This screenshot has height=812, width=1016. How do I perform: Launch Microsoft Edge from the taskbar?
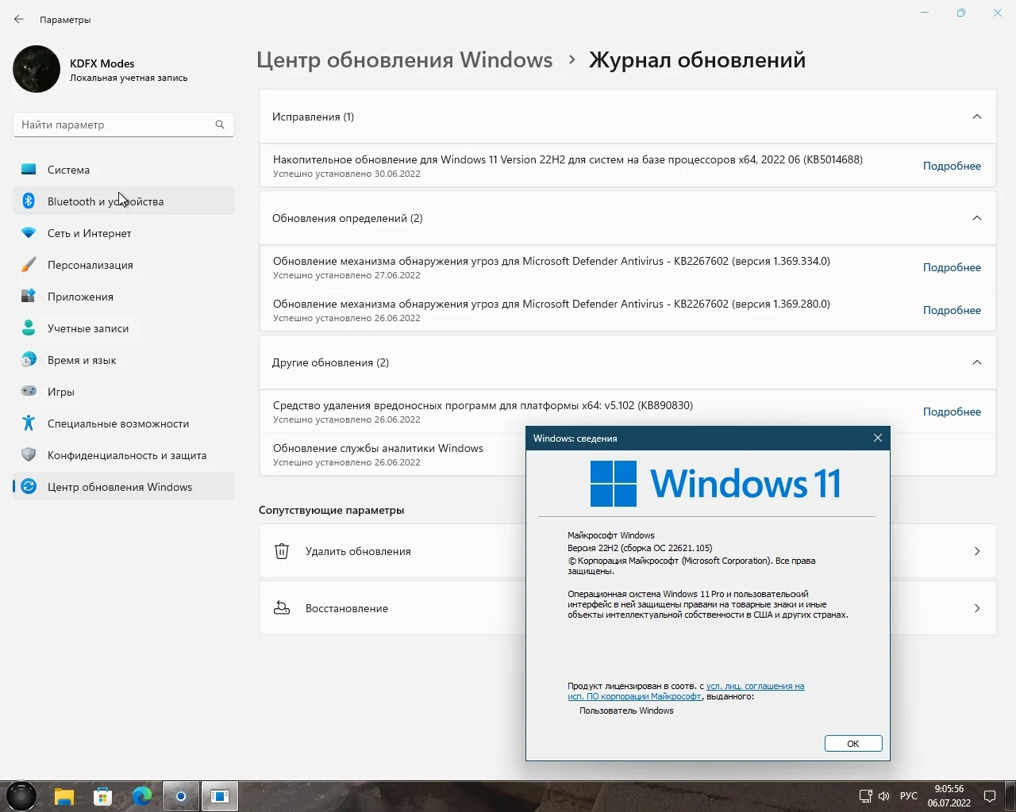click(142, 796)
